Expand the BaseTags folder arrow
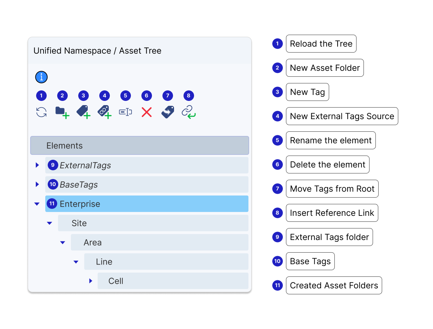 [x=37, y=184]
